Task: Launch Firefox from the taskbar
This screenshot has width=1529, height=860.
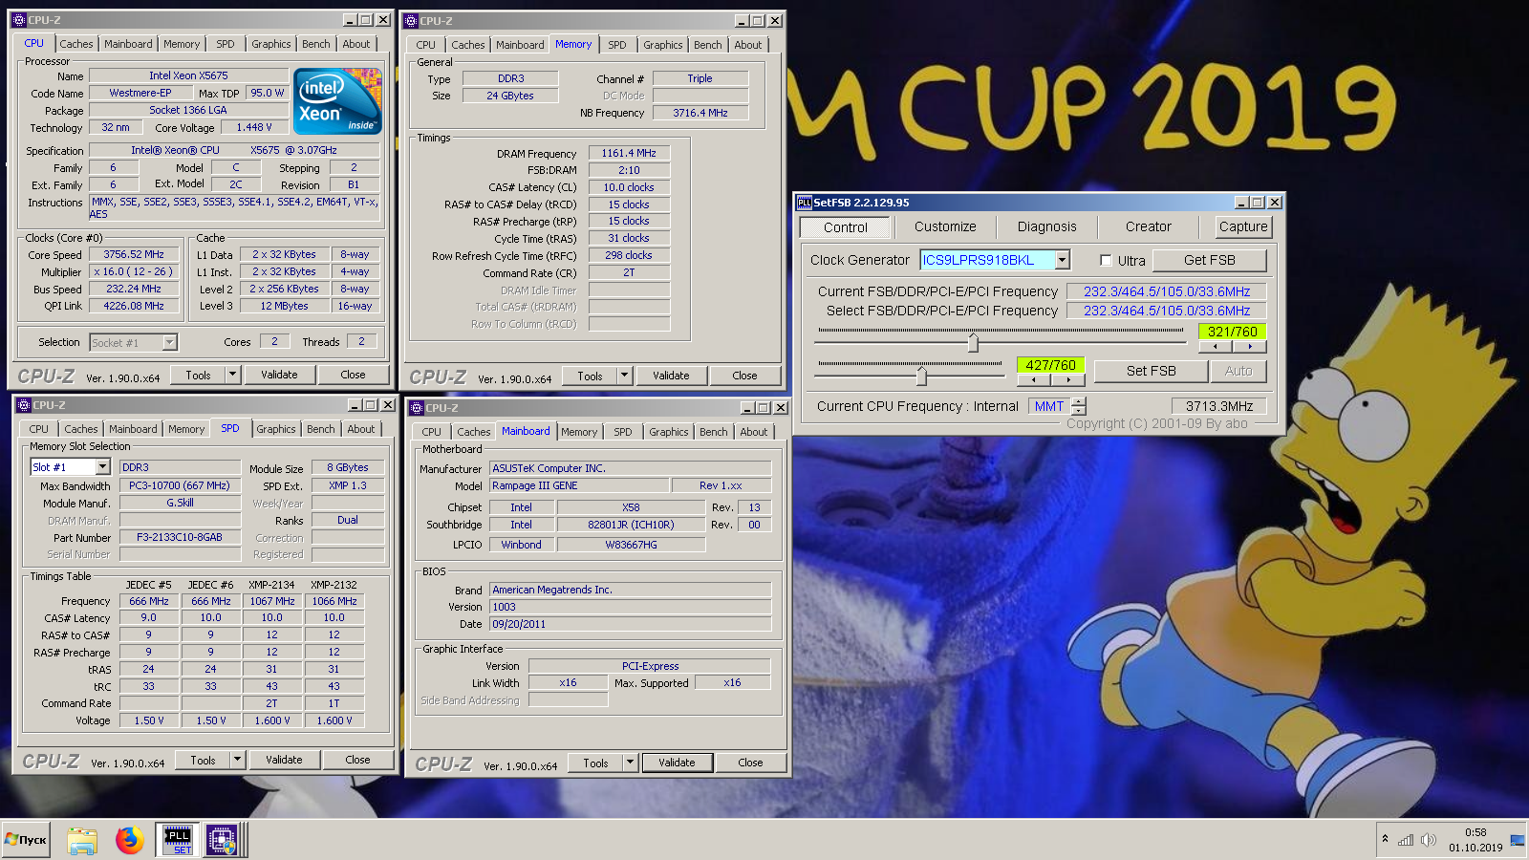Action: [129, 840]
